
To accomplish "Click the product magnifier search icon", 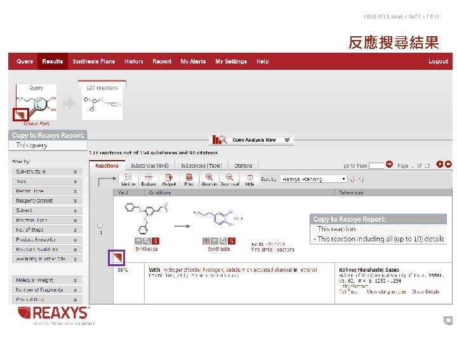I will (x=223, y=241).
